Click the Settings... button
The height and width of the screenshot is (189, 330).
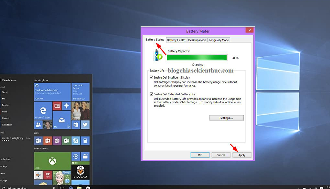(x=227, y=118)
